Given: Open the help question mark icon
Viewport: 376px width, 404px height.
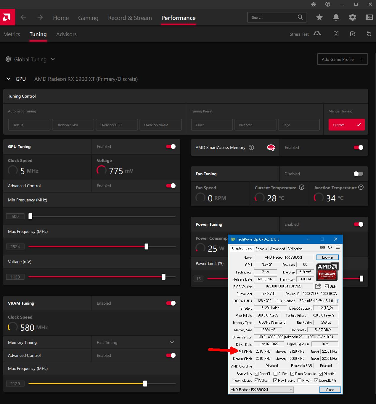Looking at the screenshot, I should tap(327, 4).
